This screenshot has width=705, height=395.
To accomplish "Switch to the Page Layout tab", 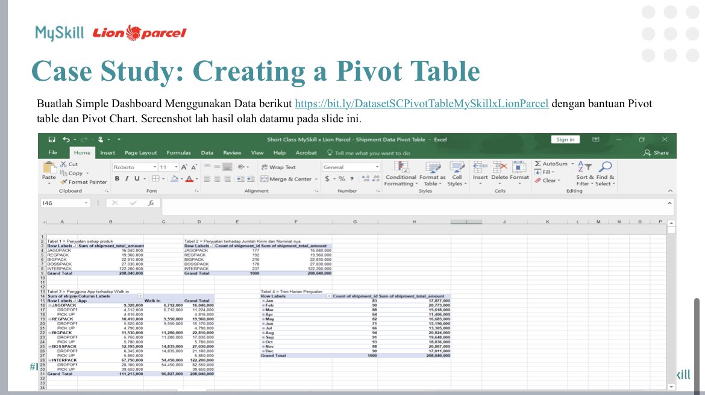I will 141,153.
